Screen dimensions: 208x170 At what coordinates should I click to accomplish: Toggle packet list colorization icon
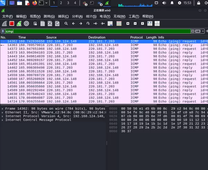(119, 24)
